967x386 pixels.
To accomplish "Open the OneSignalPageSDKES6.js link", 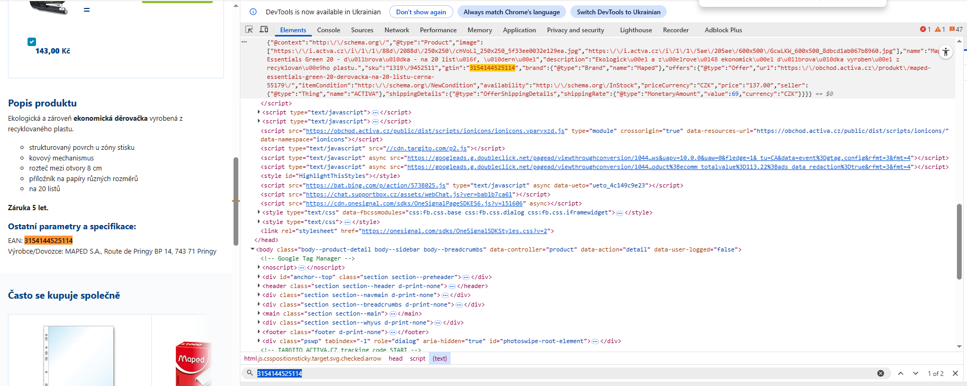I will tap(414, 203).
